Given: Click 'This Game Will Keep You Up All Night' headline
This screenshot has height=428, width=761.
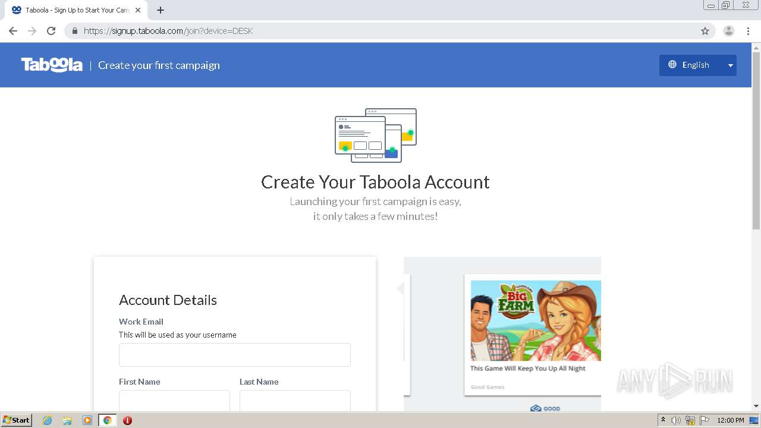Looking at the screenshot, I should pyautogui.click(x=528, y=369).
